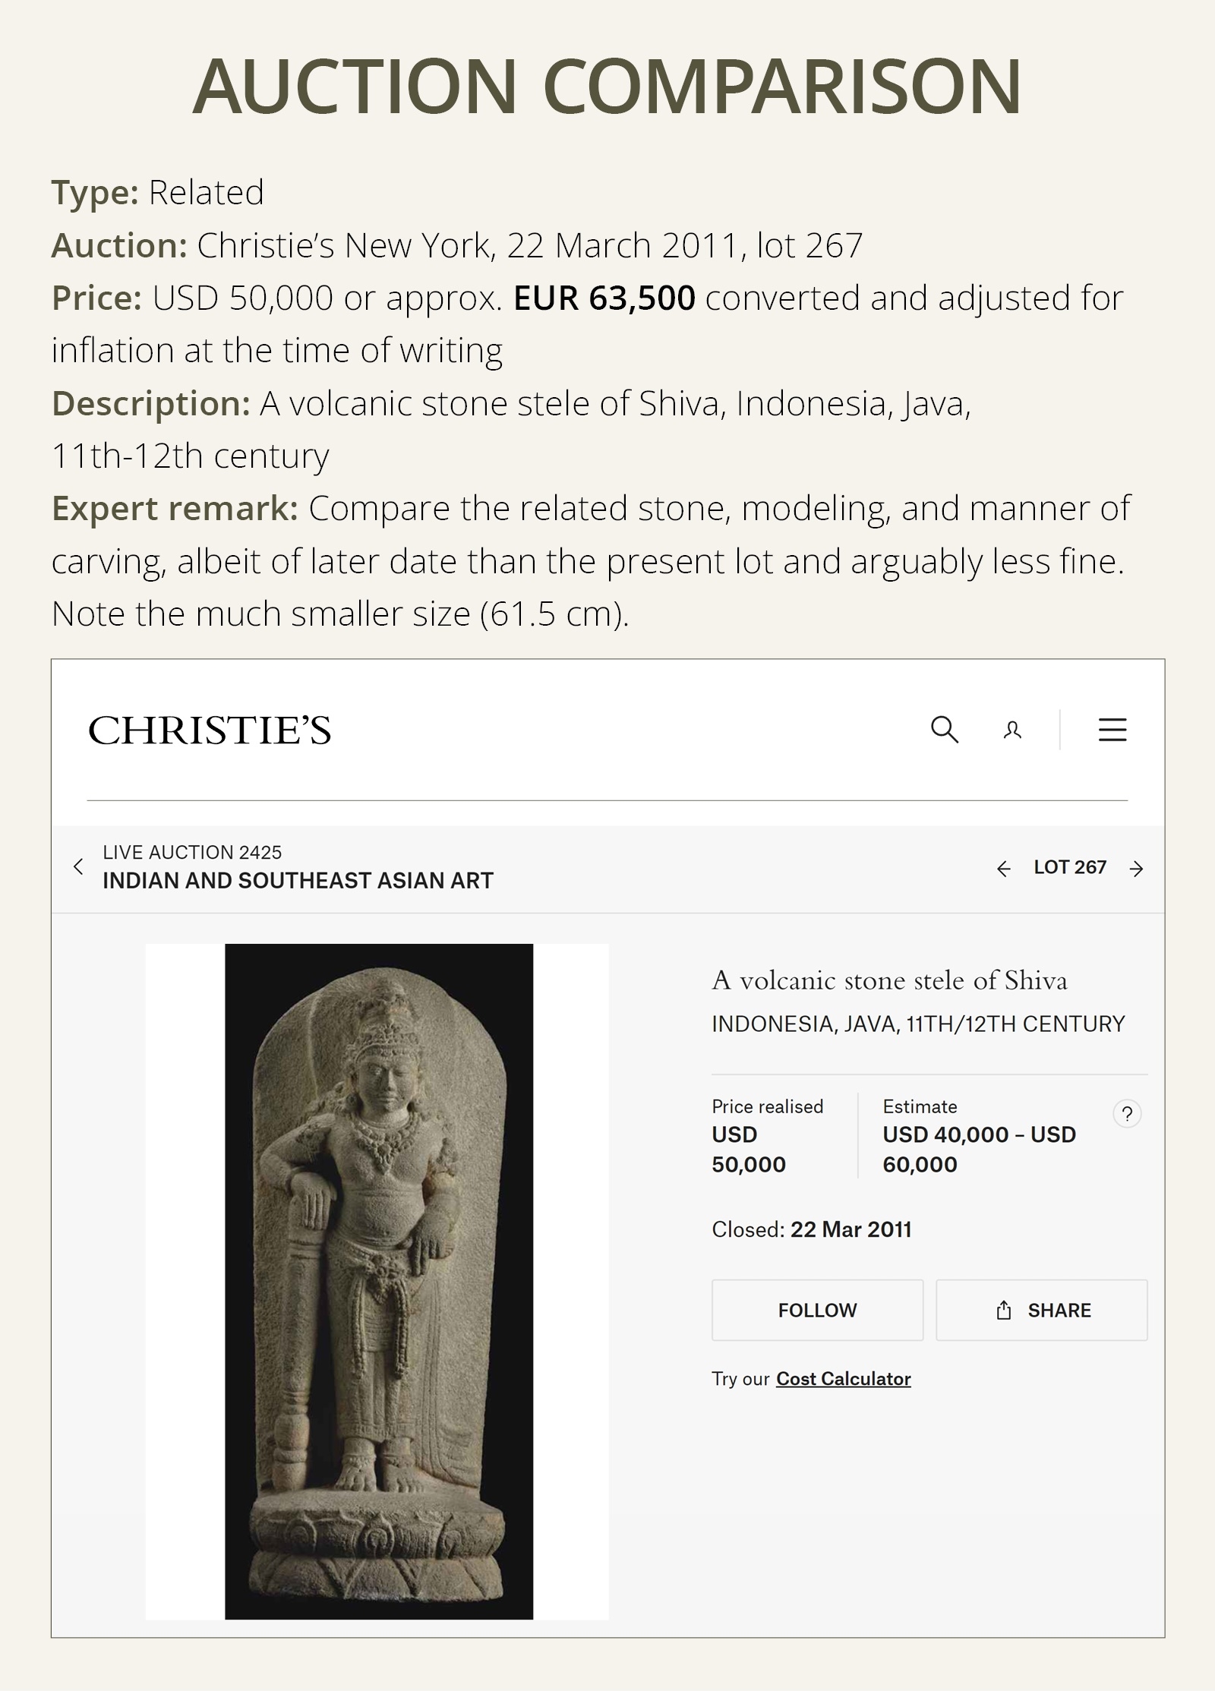Click the lot title 'A volcanic stone stele of Shiva'
This screenshot has height=1691, width=1215.
(x=889, y=980)
